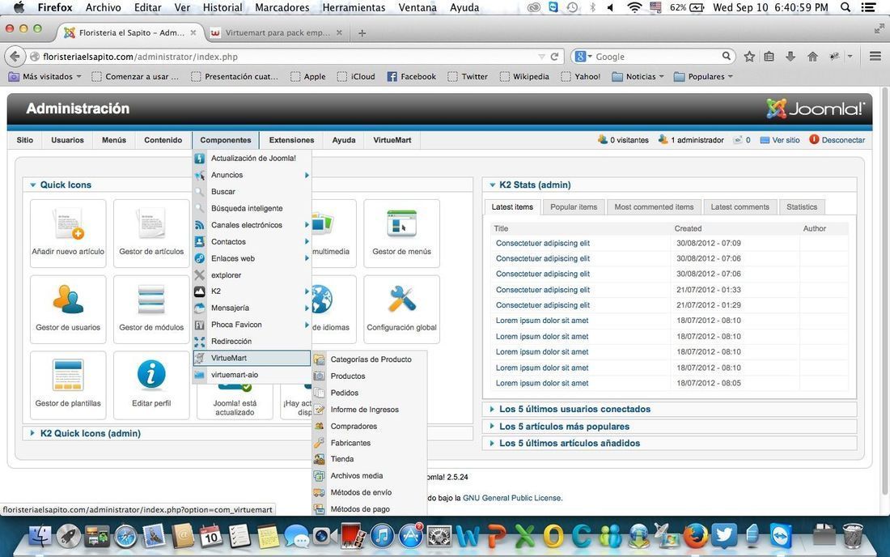Expand the Enlaces web submenu
Viewport: 890px width, 557px height.
(252, 258)
